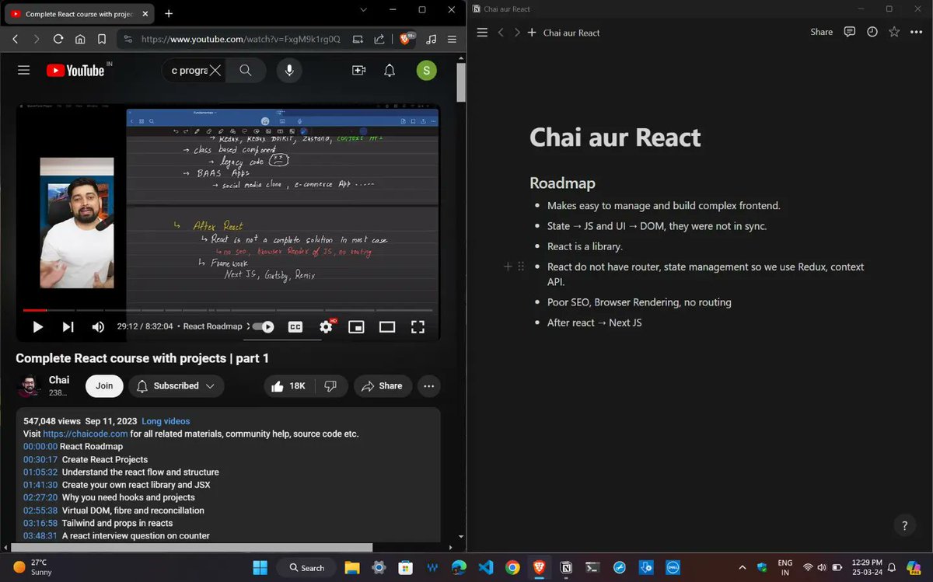The width and height of the screenshot is (933, 582).
Task: Clear the YouTube search text
Action: tap(215, 71)
